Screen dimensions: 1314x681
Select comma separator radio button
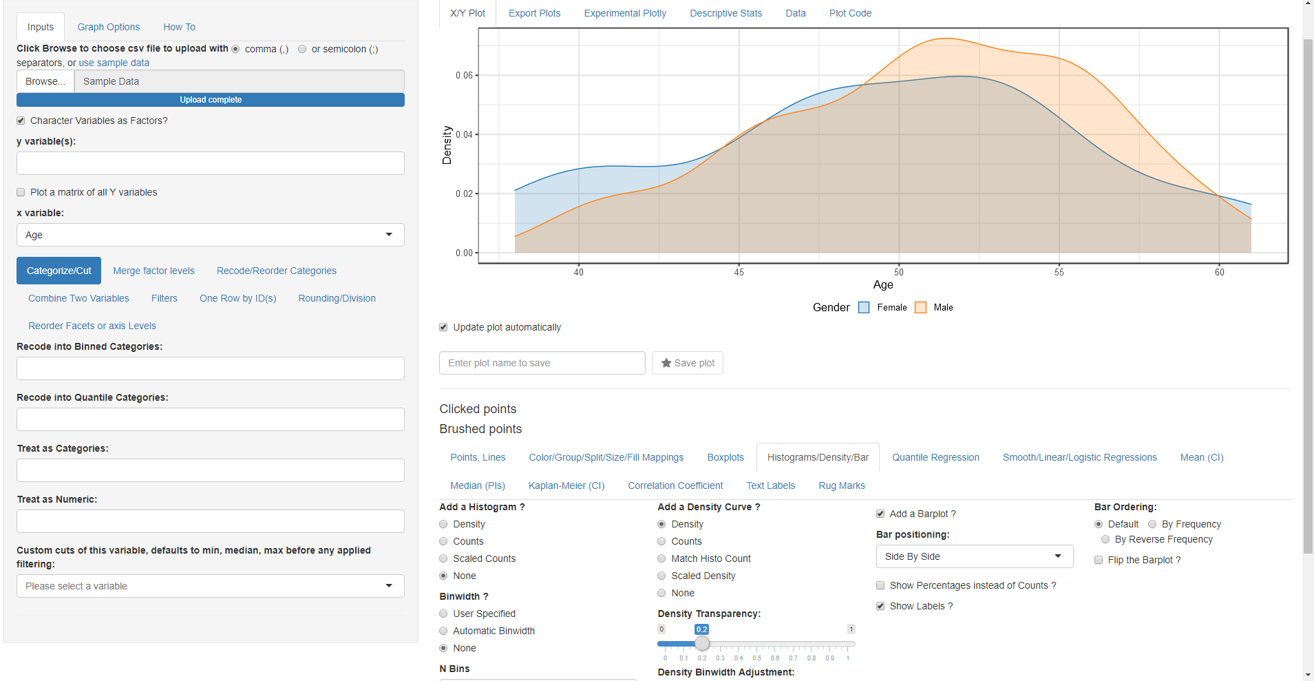235,49
